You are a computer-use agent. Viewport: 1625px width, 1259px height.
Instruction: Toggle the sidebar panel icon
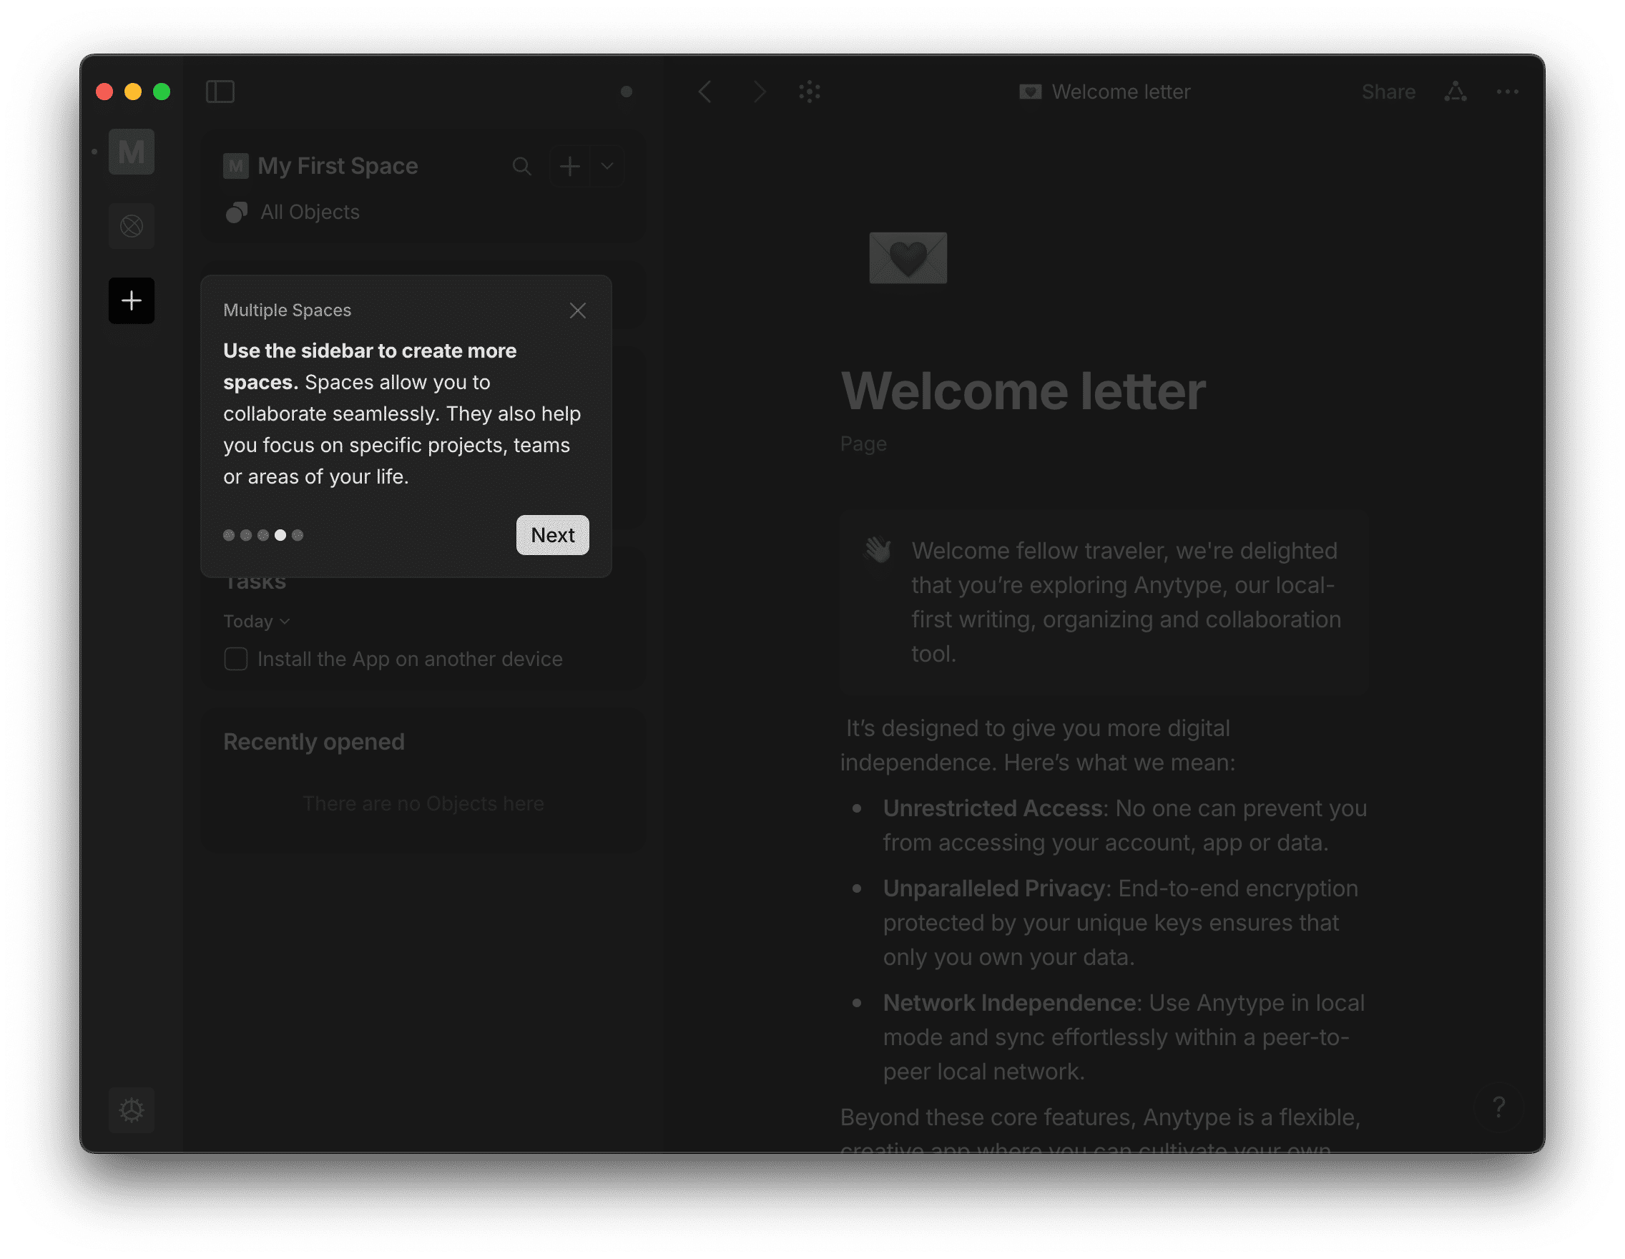pyautogui.click(x=220, y=92)
